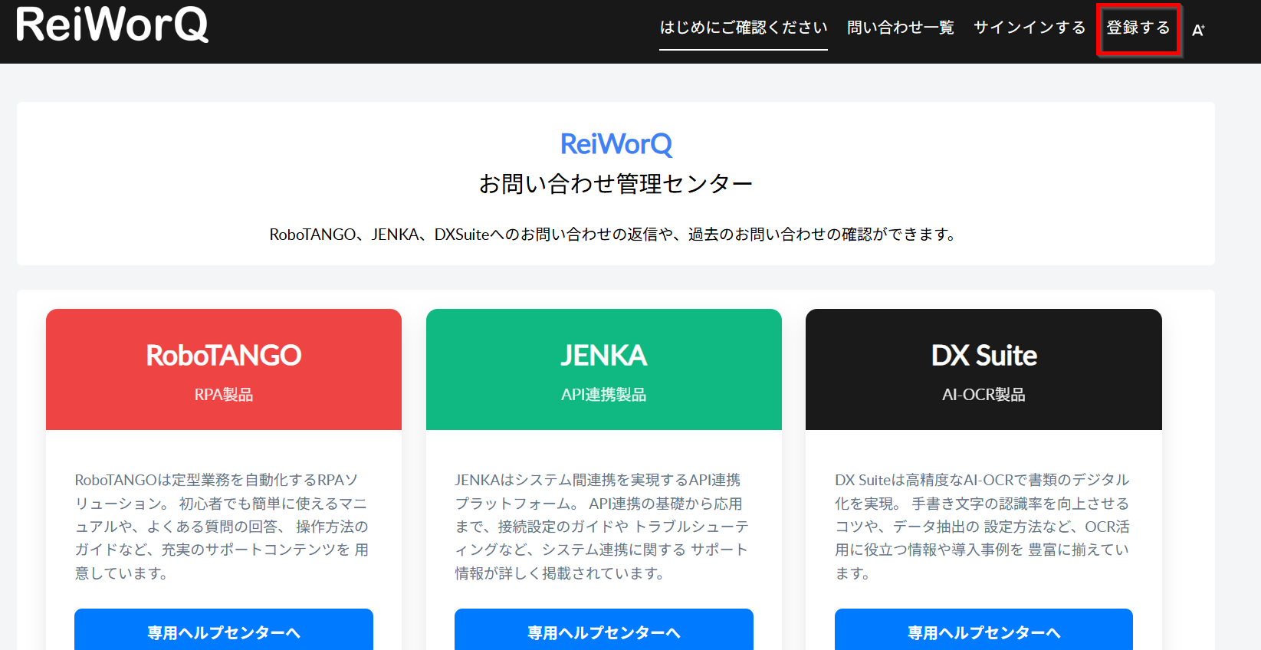Open DX Suite 専用ヘルプセンターへ button
The width and height of the screenshot is (1261, 650).
(984, 632)
